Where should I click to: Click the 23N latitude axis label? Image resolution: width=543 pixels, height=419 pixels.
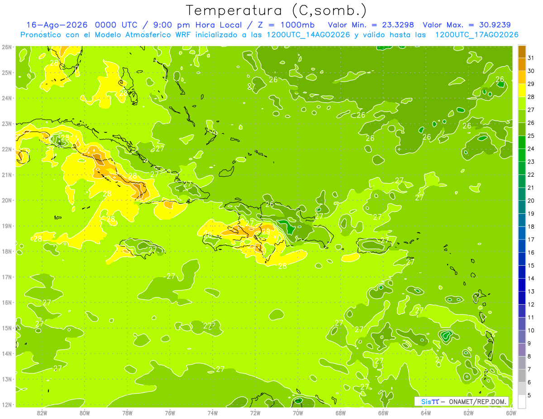(x=7, y=123)
